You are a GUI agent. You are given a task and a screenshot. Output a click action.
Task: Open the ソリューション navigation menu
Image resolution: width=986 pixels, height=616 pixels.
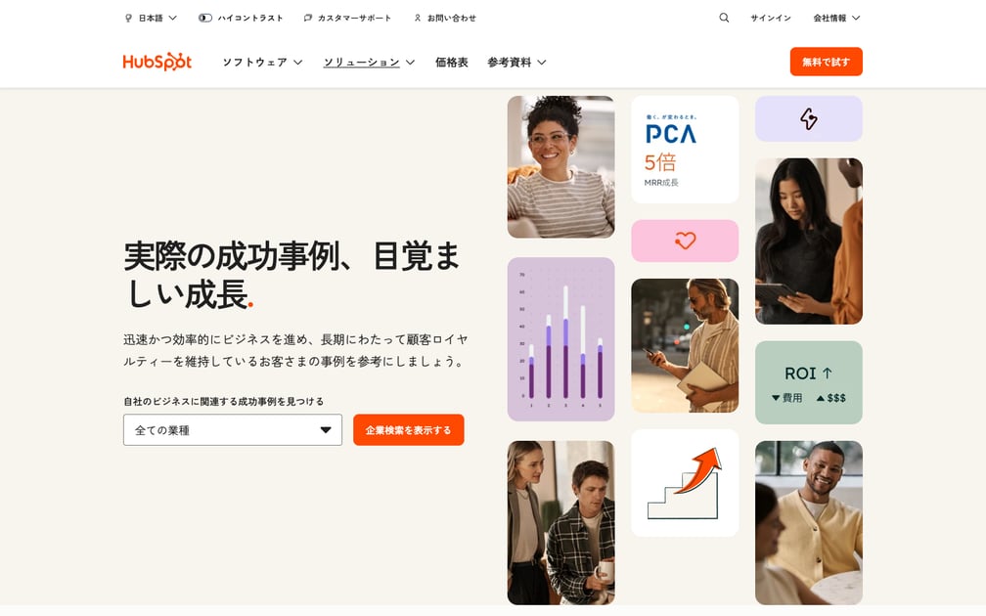click(x=369, y=63)
